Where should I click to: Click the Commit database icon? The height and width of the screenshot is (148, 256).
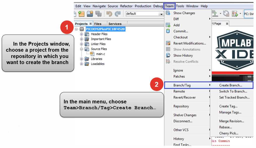tap(168, 31)
